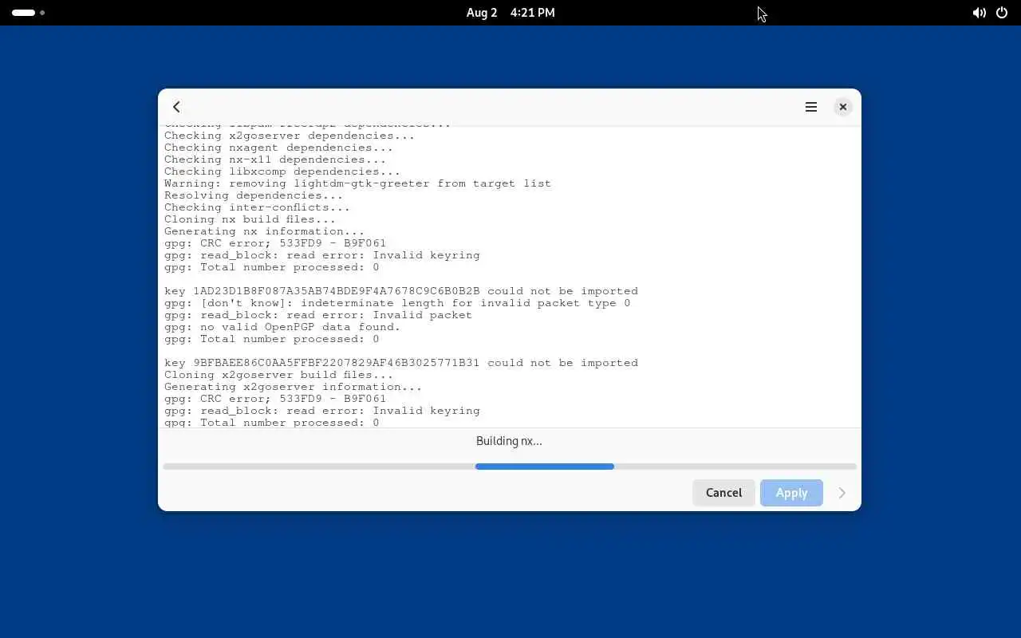The height and width of the screenshot is (638, 1021).
Task: Click the "Checking x2goserver dependencies..." line
Action: pos(290,136)
